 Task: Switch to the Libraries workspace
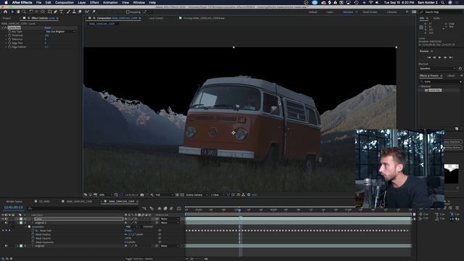[391, 12]
